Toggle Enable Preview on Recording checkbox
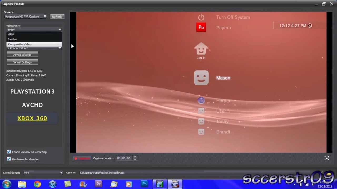This screenshot has height=189, width=337. pos(9,152)
